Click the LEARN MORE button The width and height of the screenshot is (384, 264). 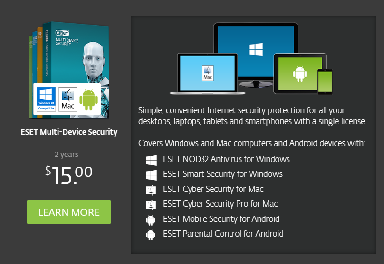click(x=69, y=212)
